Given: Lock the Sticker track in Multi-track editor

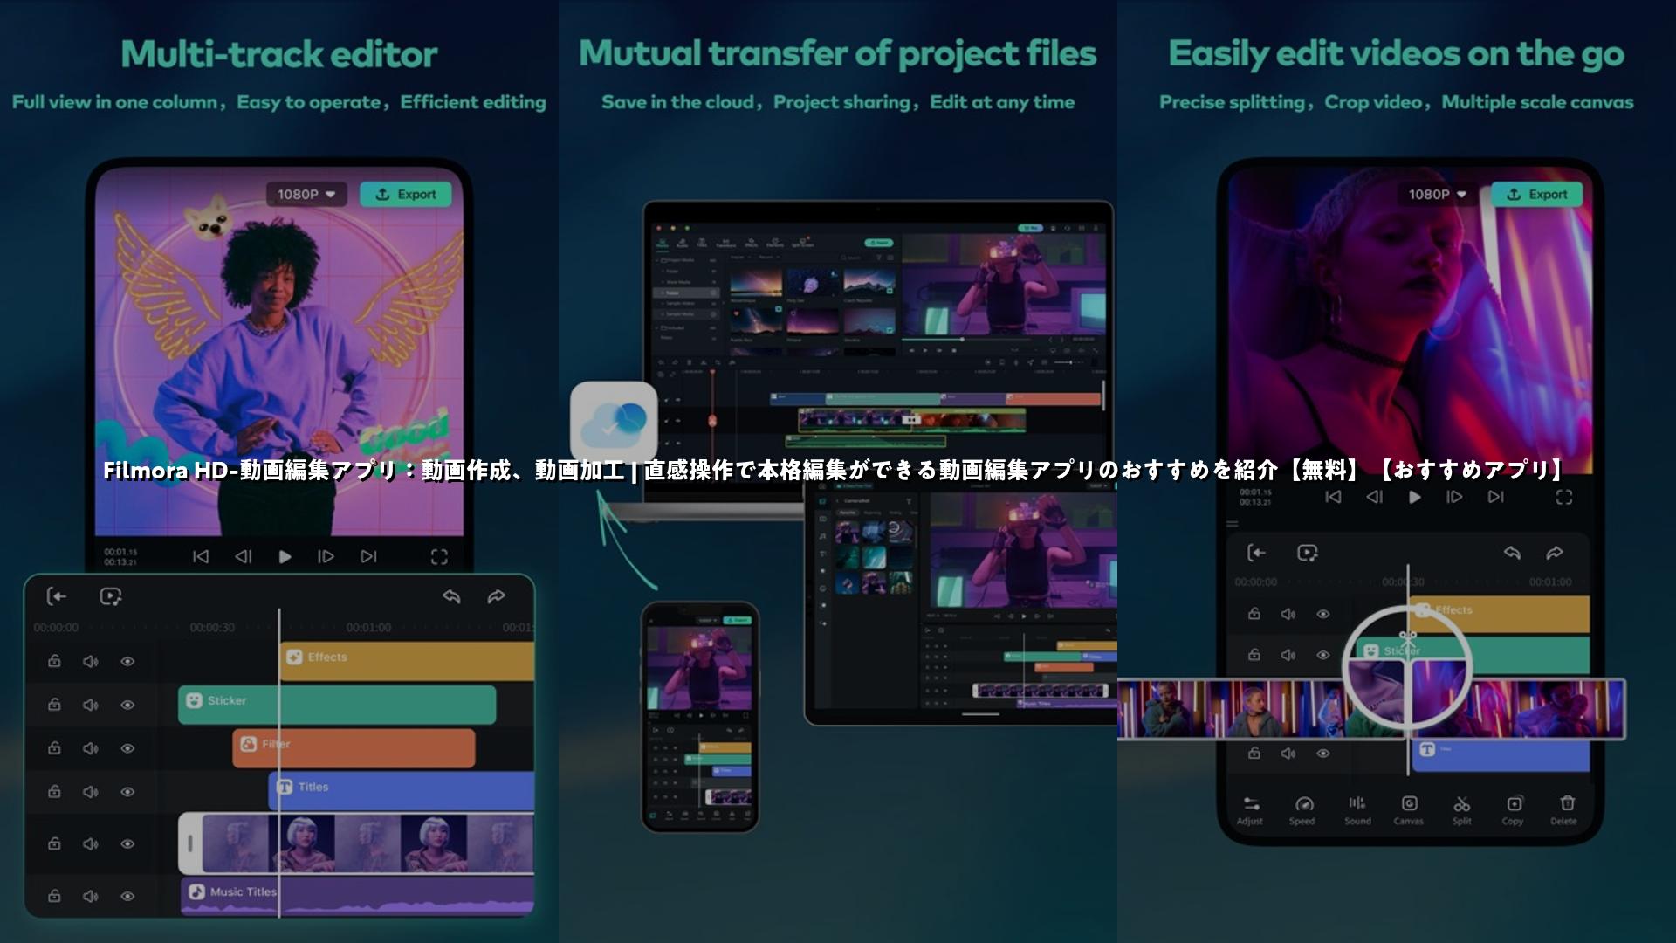Looking at the screenshot, I should click(54, 704).
